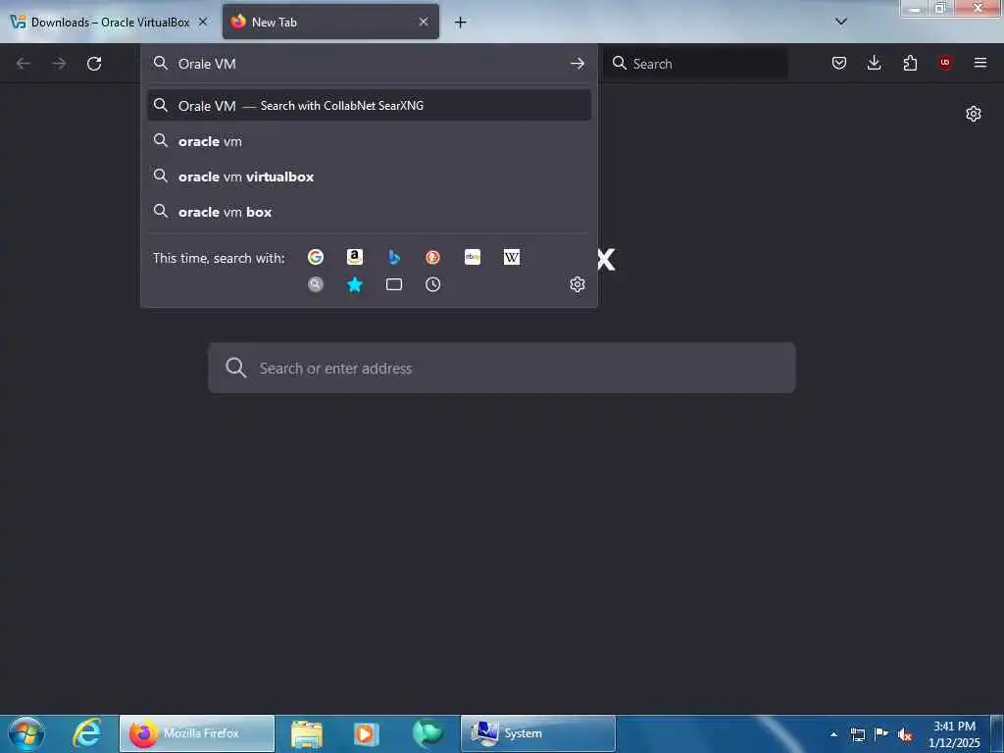Click the Go arrow in address bar

[577, 64]
